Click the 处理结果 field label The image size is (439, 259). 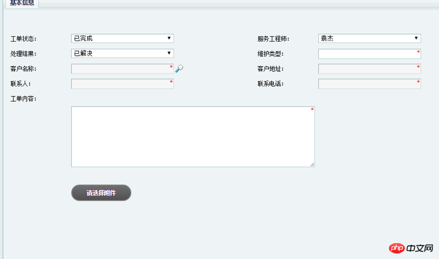(23, 54)
